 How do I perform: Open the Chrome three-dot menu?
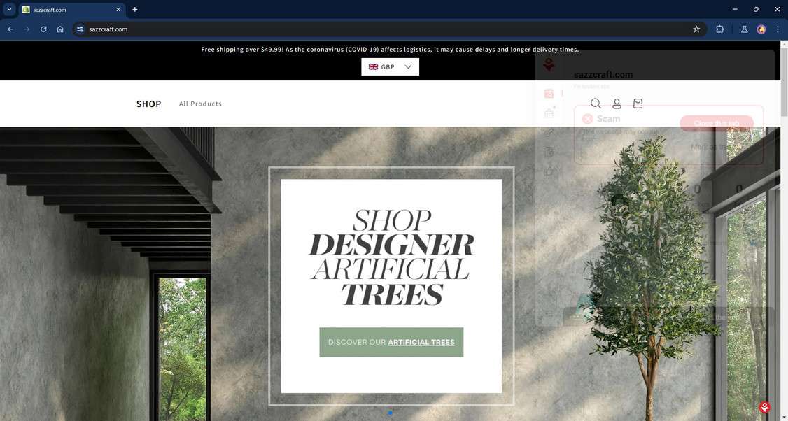[778, 29]
